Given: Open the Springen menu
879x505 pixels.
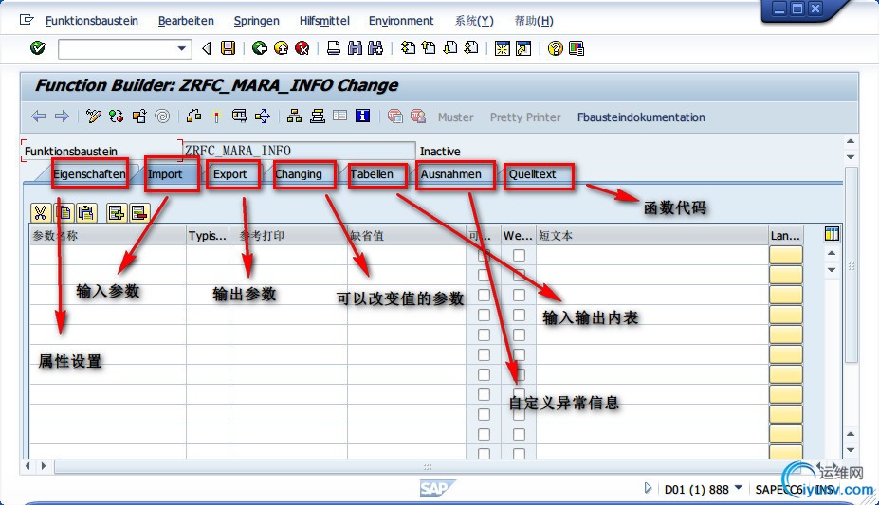Looking at the screenshot, I should click(x=257, y=21).
